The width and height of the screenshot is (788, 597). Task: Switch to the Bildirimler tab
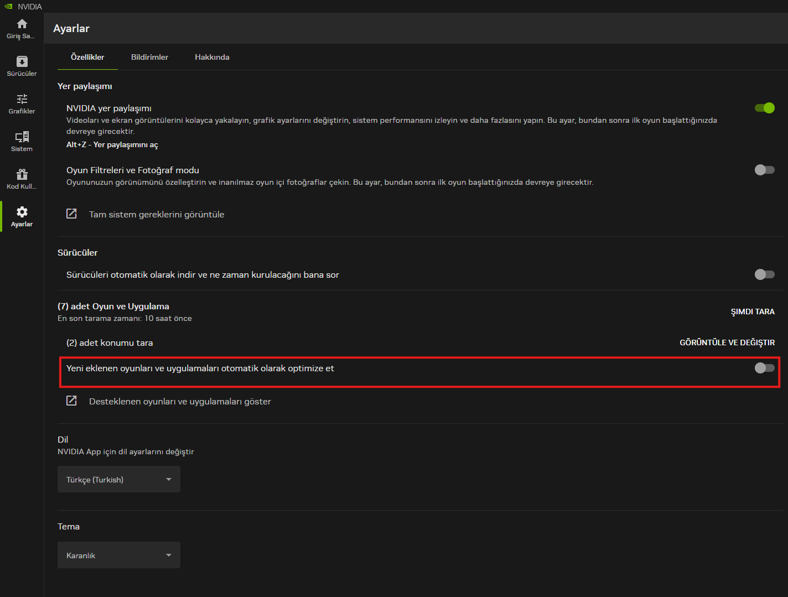tap(149, 57)
